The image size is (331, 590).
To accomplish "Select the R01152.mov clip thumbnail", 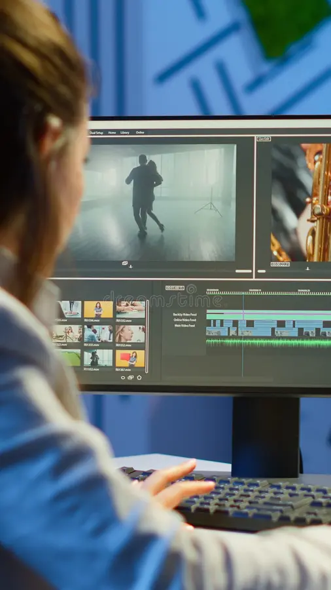I will pyautogui.click(x=98, y=358).
